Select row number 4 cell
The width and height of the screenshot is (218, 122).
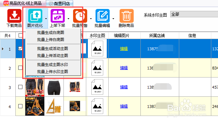[8, 106]
